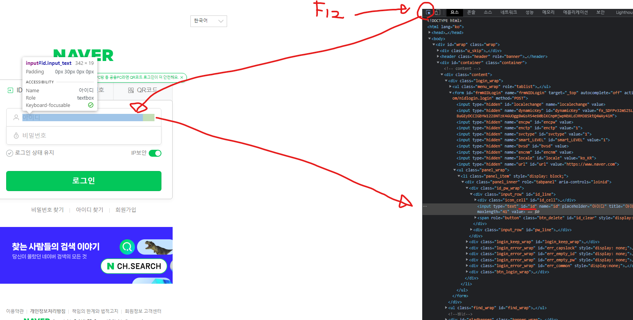Collapse the ul class="panel_wrap" node
Screen dimensions: 633x320
pyautogui.click(x=455, y=170)
